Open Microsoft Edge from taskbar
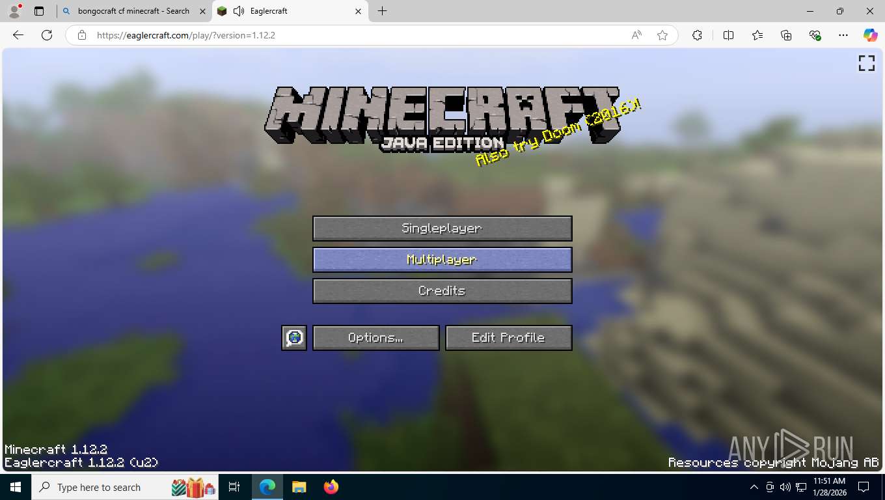The height and width of the screenshot is (500, 885). pyautogui.click(x=267, y=487)
